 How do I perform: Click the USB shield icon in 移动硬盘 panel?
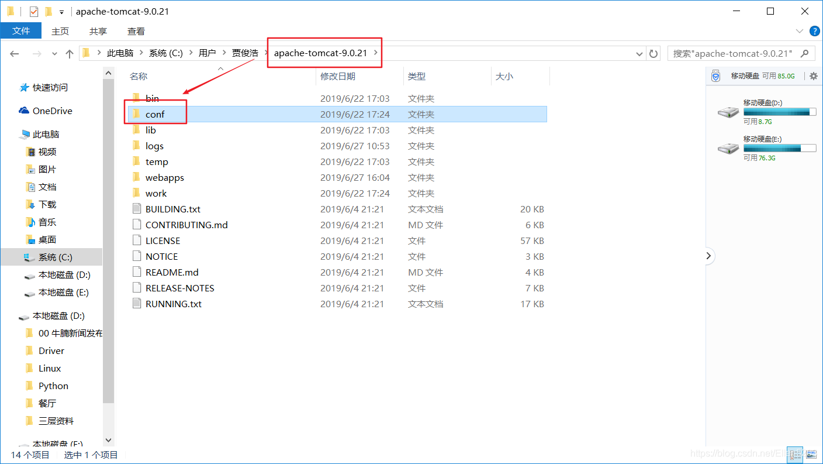715,76
